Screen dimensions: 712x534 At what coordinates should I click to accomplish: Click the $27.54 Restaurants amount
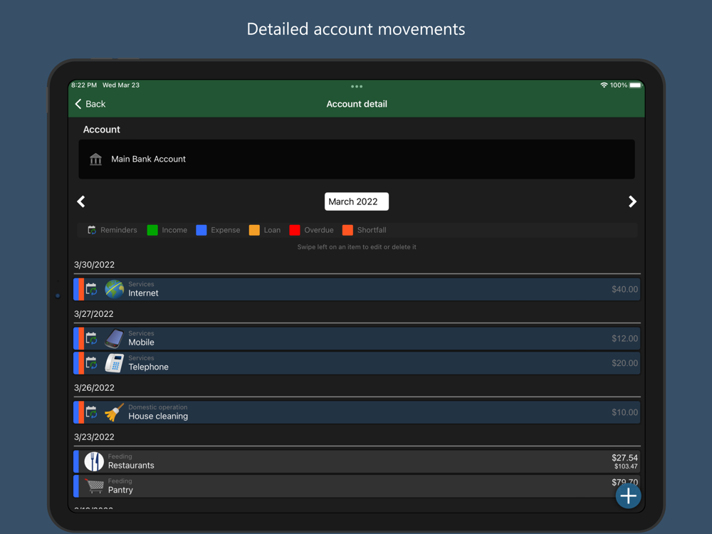point(624,457)
